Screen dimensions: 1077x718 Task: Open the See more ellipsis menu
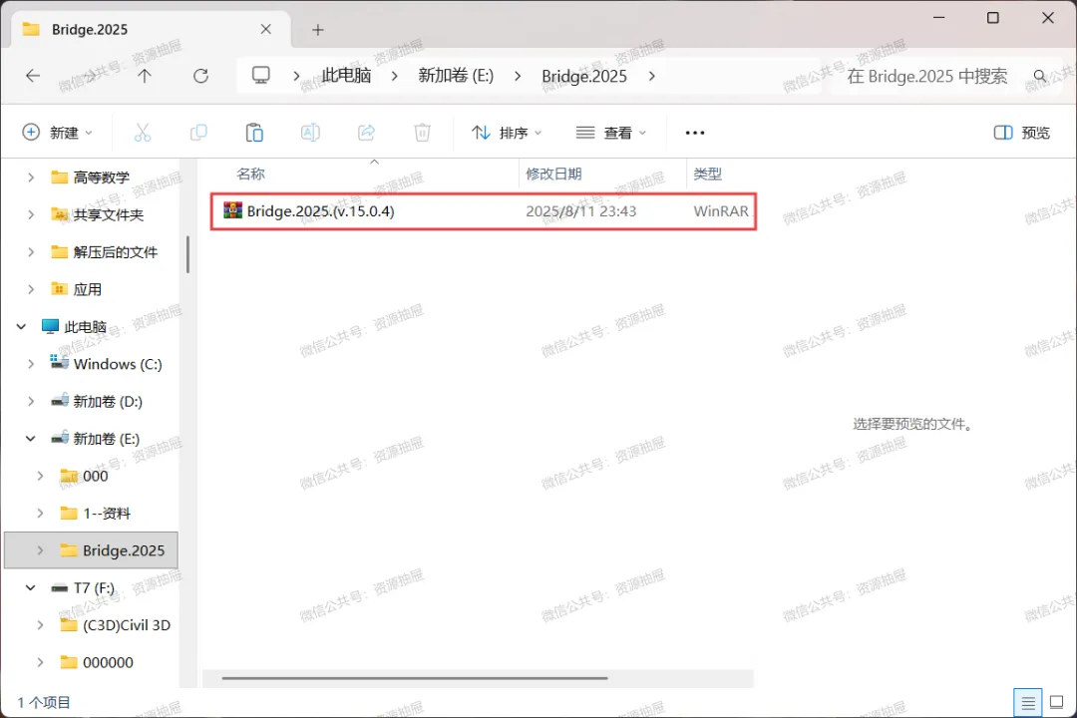point(695,133)
